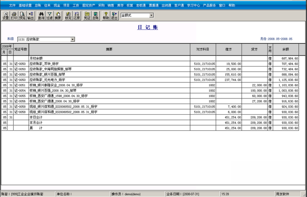Click the 退出 (Exit) toolbar icon
The height and width of the screenshot is (197, 307).
point(114,15)
